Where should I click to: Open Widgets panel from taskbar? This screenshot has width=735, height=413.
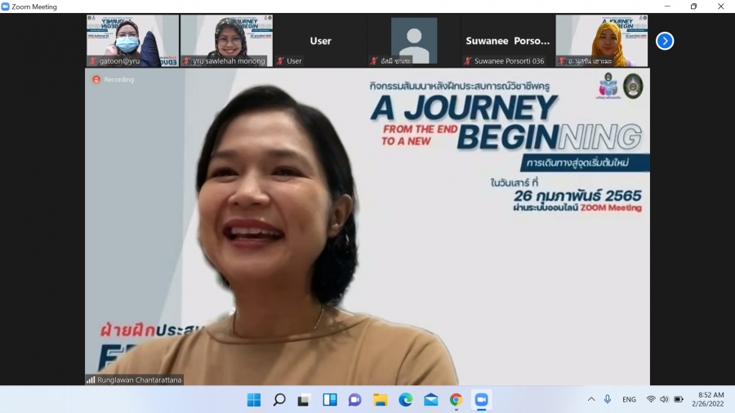click(x=330, y=399)
